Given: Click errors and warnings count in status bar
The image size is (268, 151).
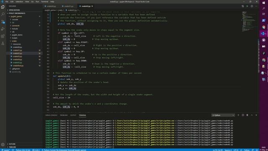Looking at the screenshot, I should tap(36, 150).
